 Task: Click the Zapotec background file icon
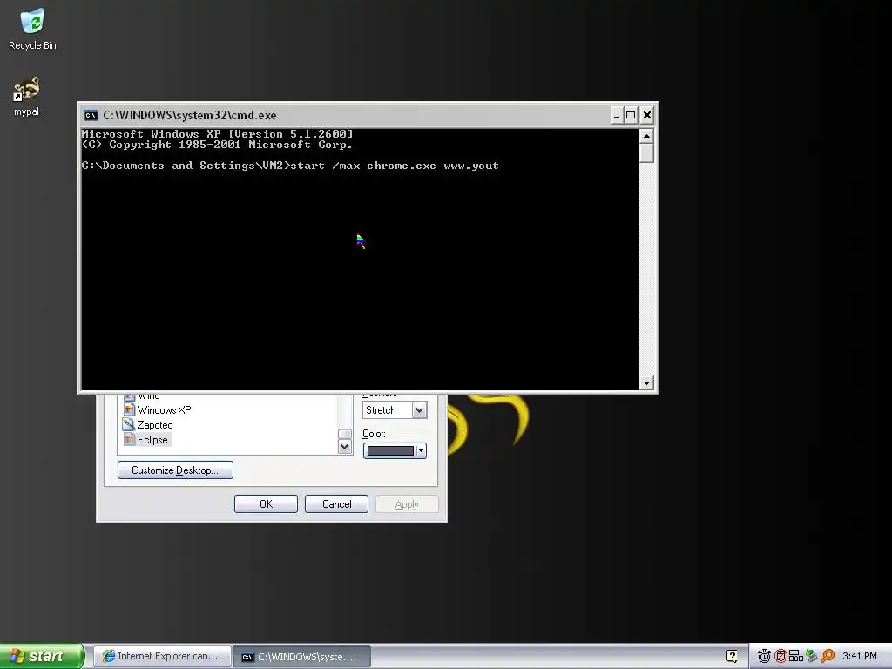click(129, 424)
